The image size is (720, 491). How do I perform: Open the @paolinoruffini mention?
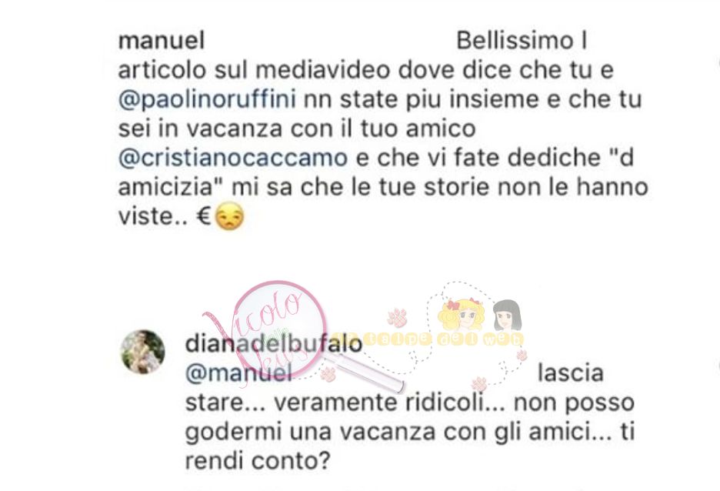tap(207, 100)
